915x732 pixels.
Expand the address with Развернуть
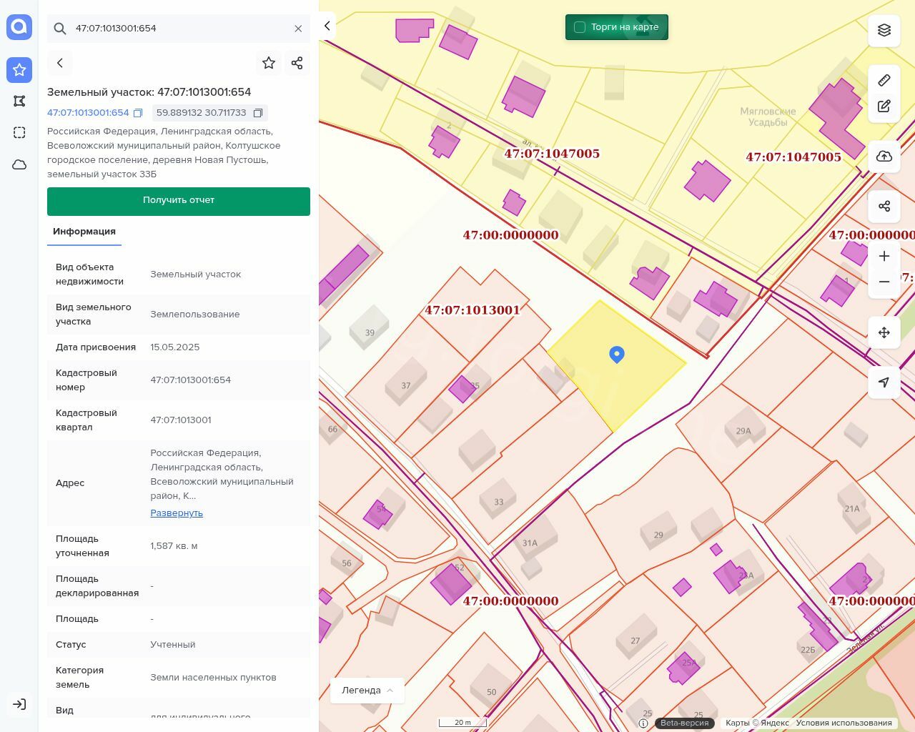(177, 513)
